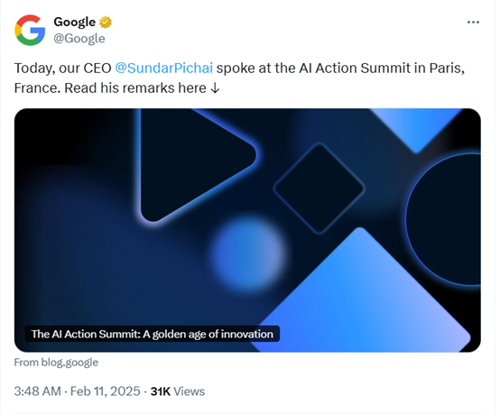Screen dimensions: 500x414
Task: Open the @Google handle link
Action: coord(79,38)
